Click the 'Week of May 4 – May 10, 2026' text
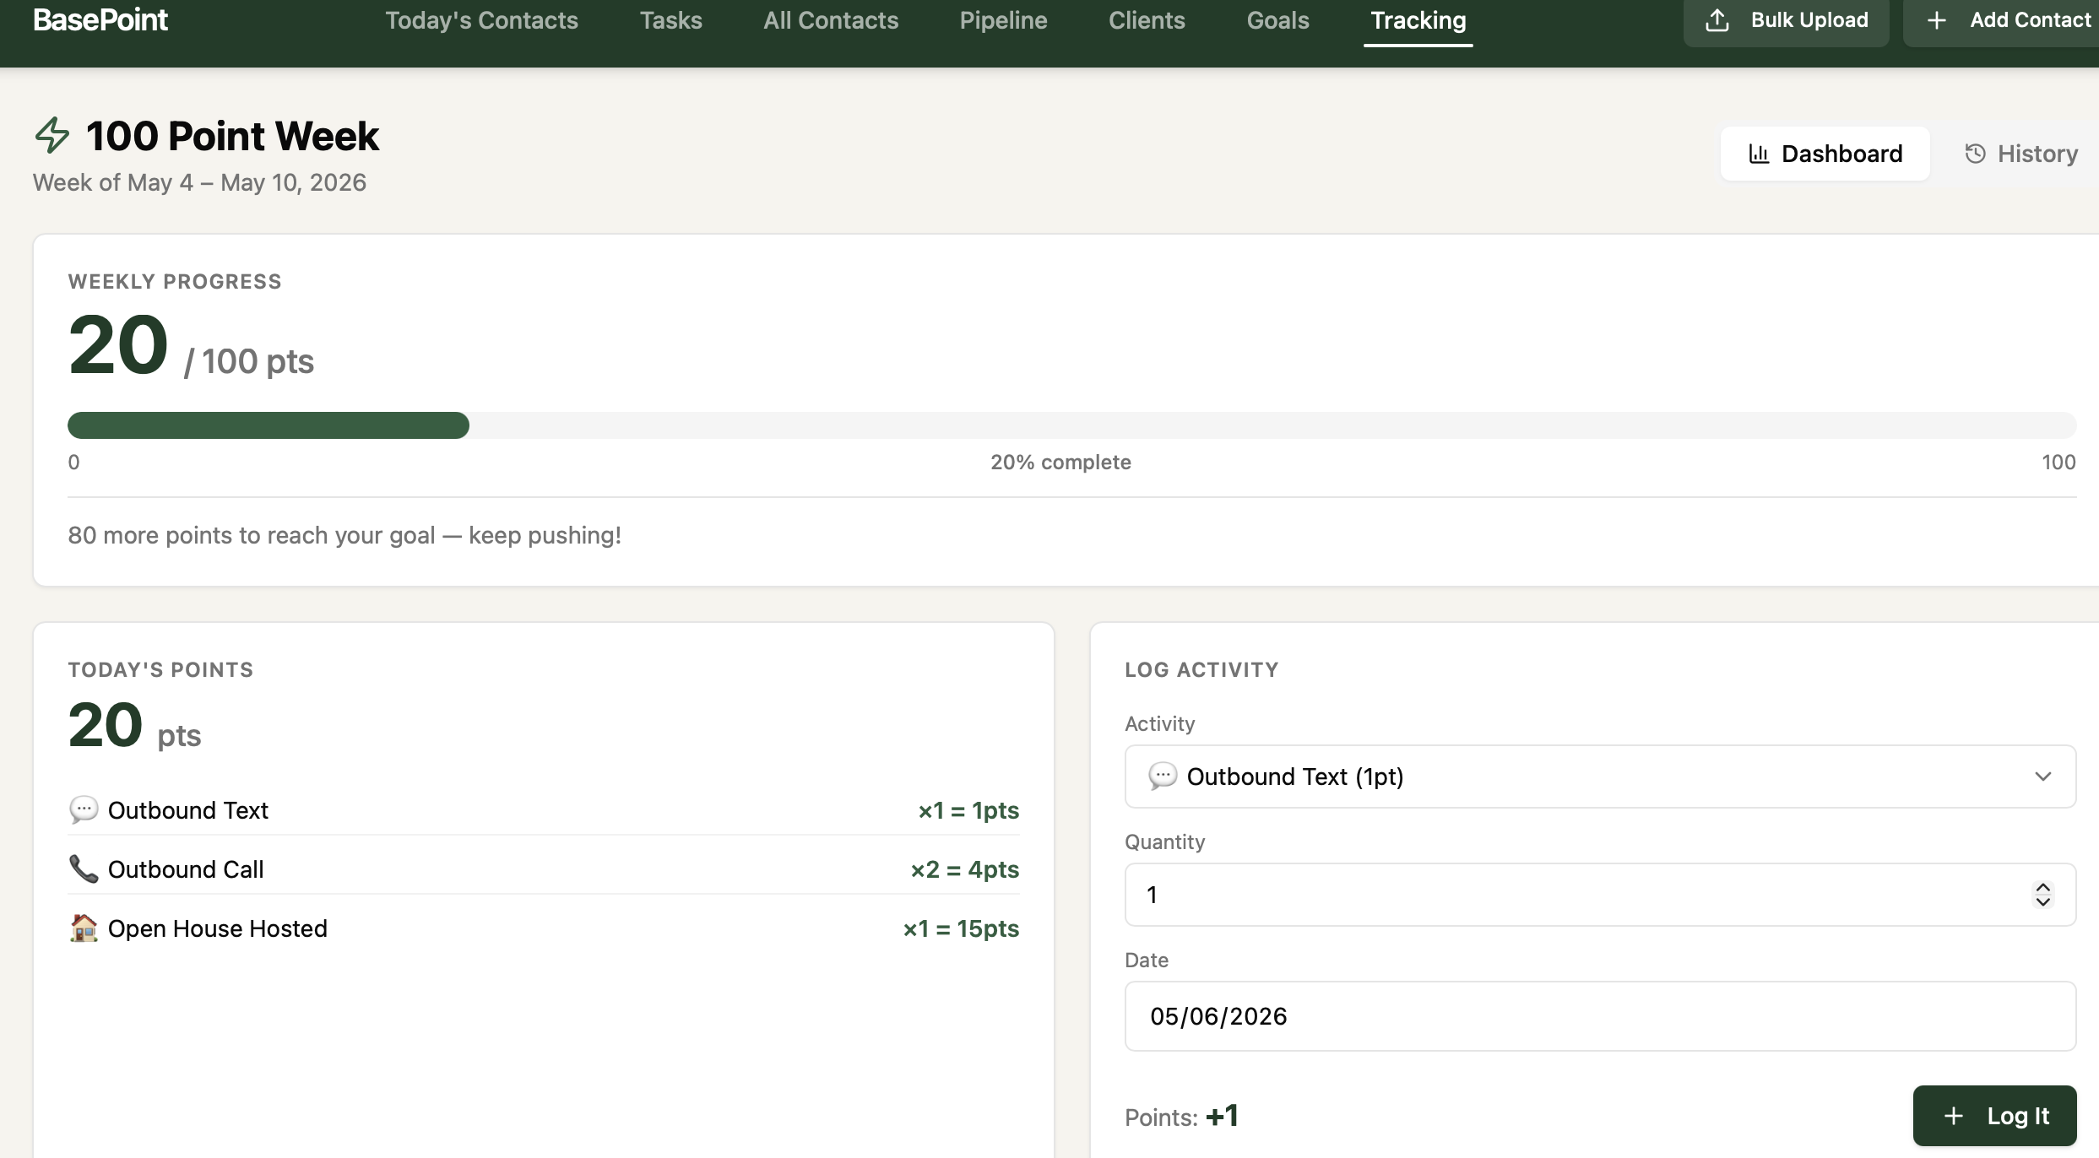The height and width of the screenshot is (1158, 2099). point(199,182)
